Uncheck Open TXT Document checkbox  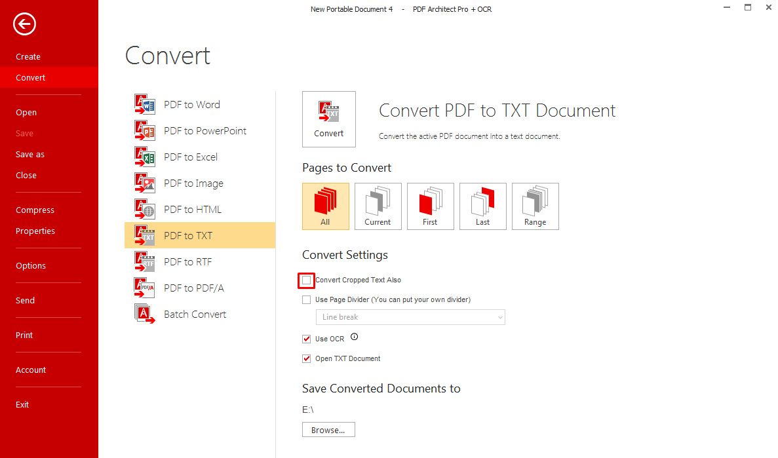coord(307,359)
